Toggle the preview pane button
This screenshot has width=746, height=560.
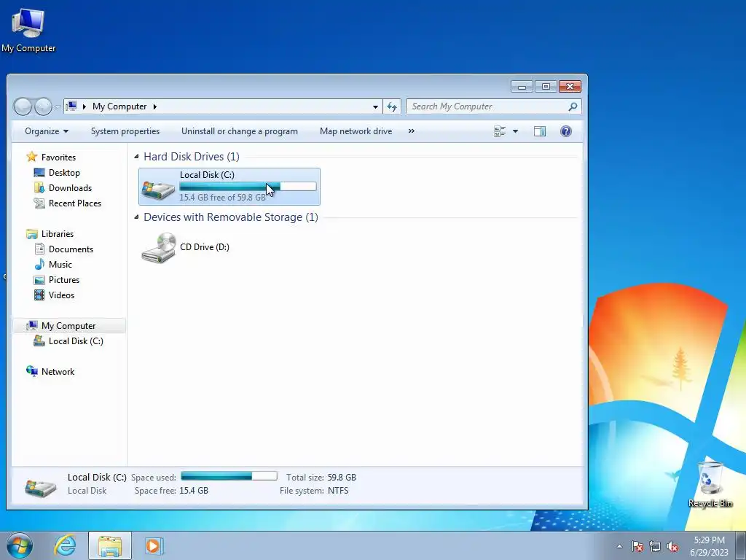(540, 131)
